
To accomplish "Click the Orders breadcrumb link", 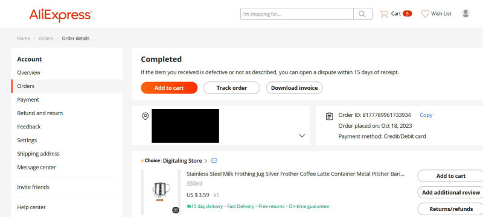I will click(x=46, y=39).
